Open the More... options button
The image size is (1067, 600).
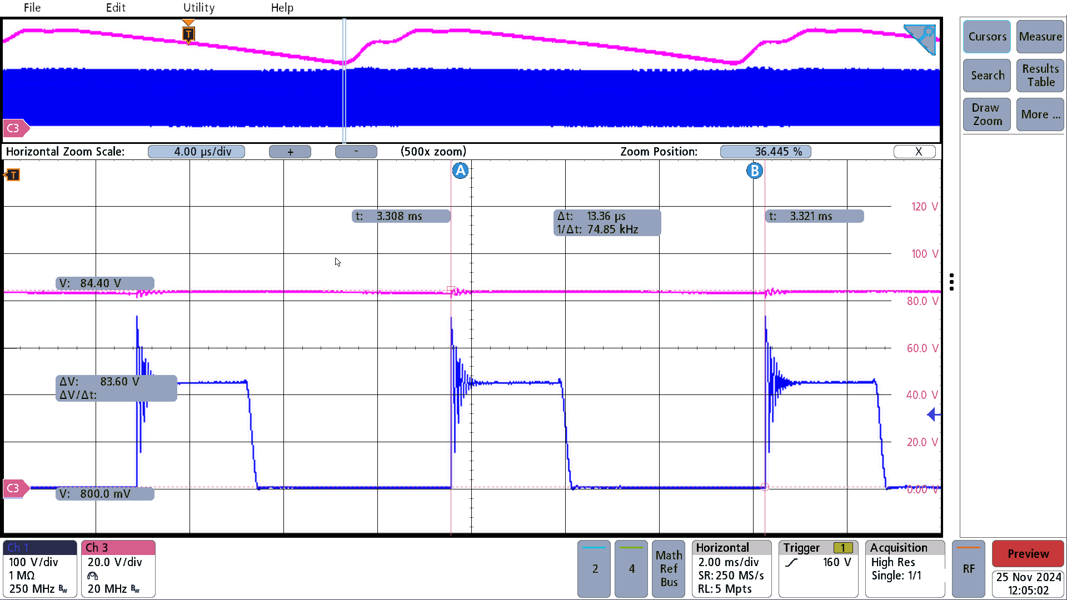(x=1040, y=114)
